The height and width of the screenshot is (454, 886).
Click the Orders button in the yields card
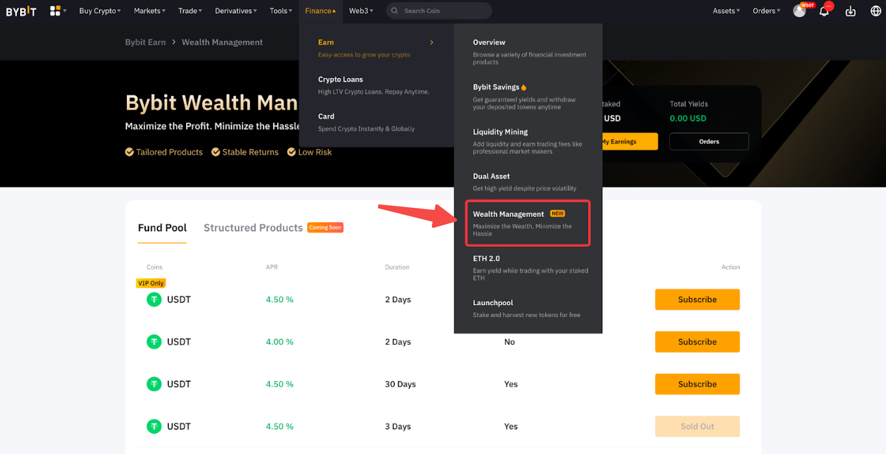point(709,142)
